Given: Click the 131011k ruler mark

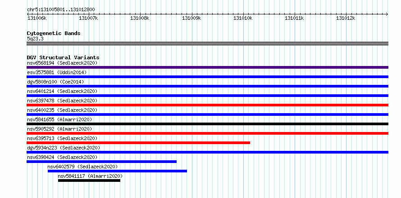Looking at the screenshot, I should coord(294,18).
